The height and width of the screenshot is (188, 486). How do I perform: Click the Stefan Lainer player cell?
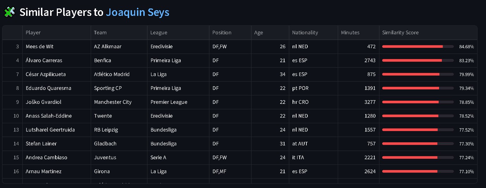[x=57, y=144]
